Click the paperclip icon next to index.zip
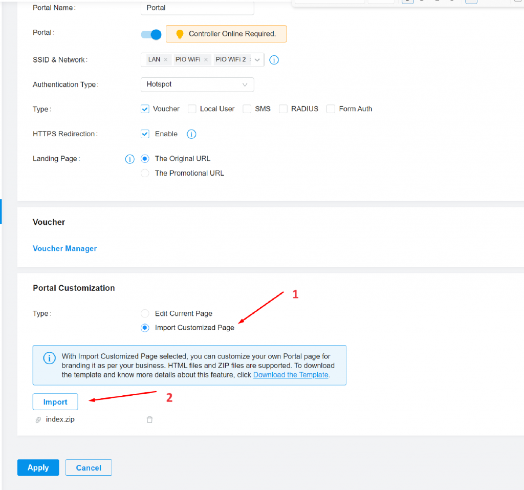This screenshot has width=524, height=490. pyautogui.click(x=38, y=419)
